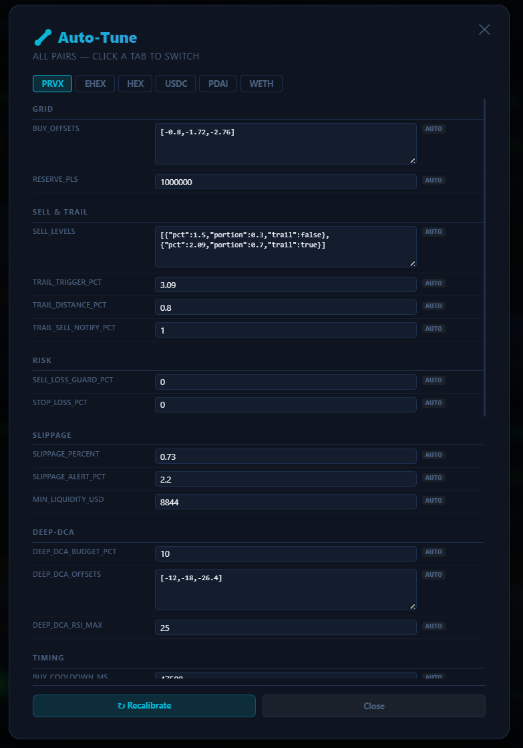
Task: Focus the SELL_LOSS_GUARD_PCT field
Action: [286, 382]
